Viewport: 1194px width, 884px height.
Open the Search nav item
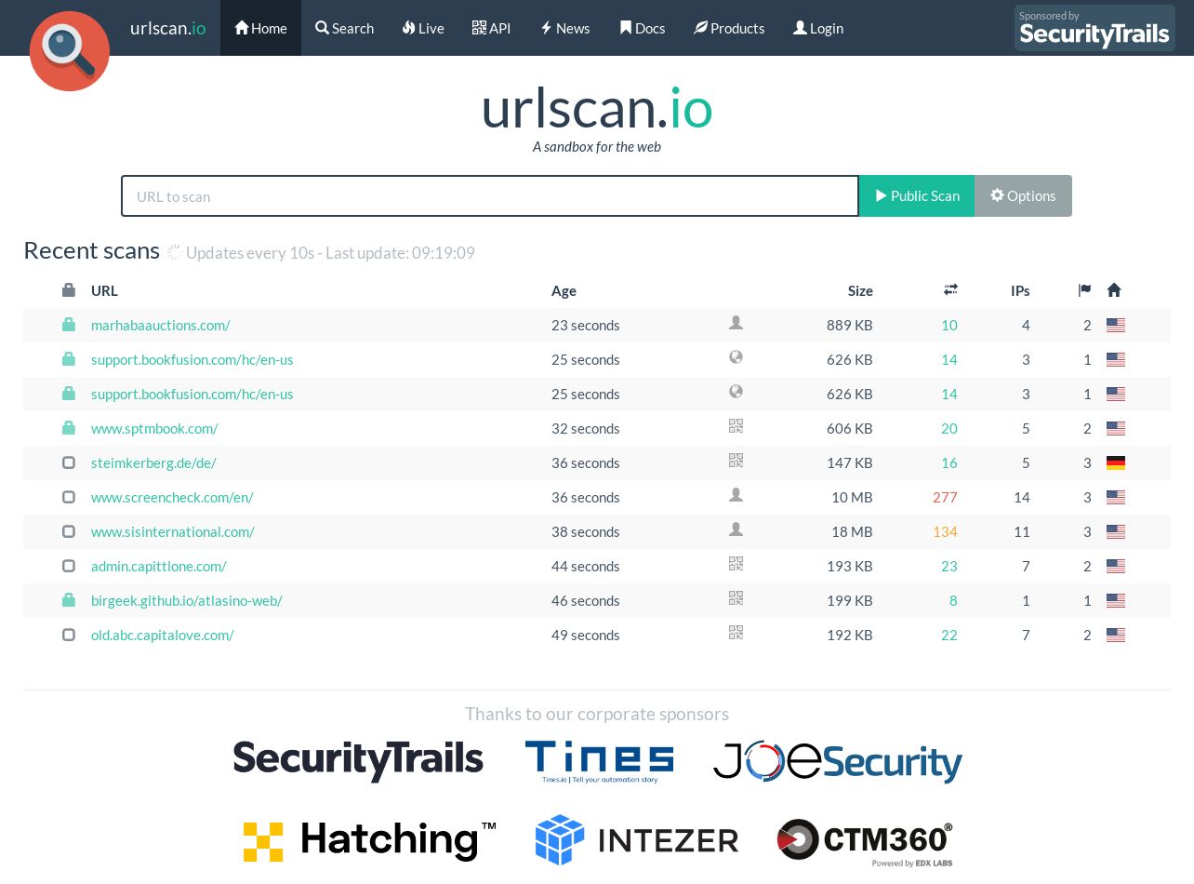pyautogui.click(x=344, y=28)
